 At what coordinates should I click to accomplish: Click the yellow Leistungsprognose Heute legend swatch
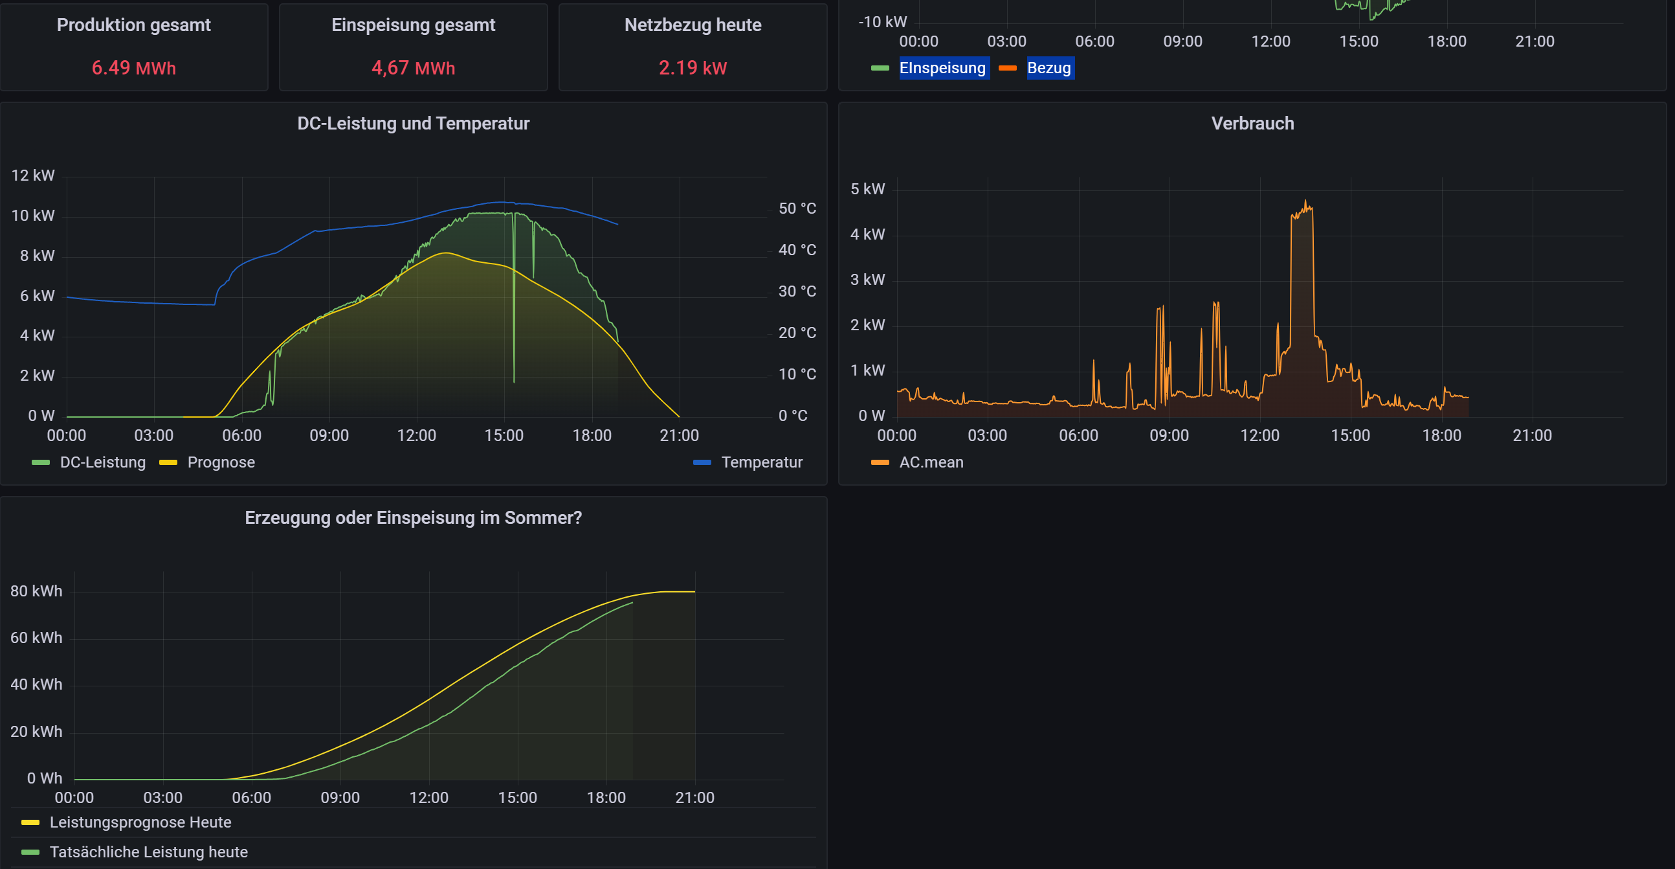[30, 823]
